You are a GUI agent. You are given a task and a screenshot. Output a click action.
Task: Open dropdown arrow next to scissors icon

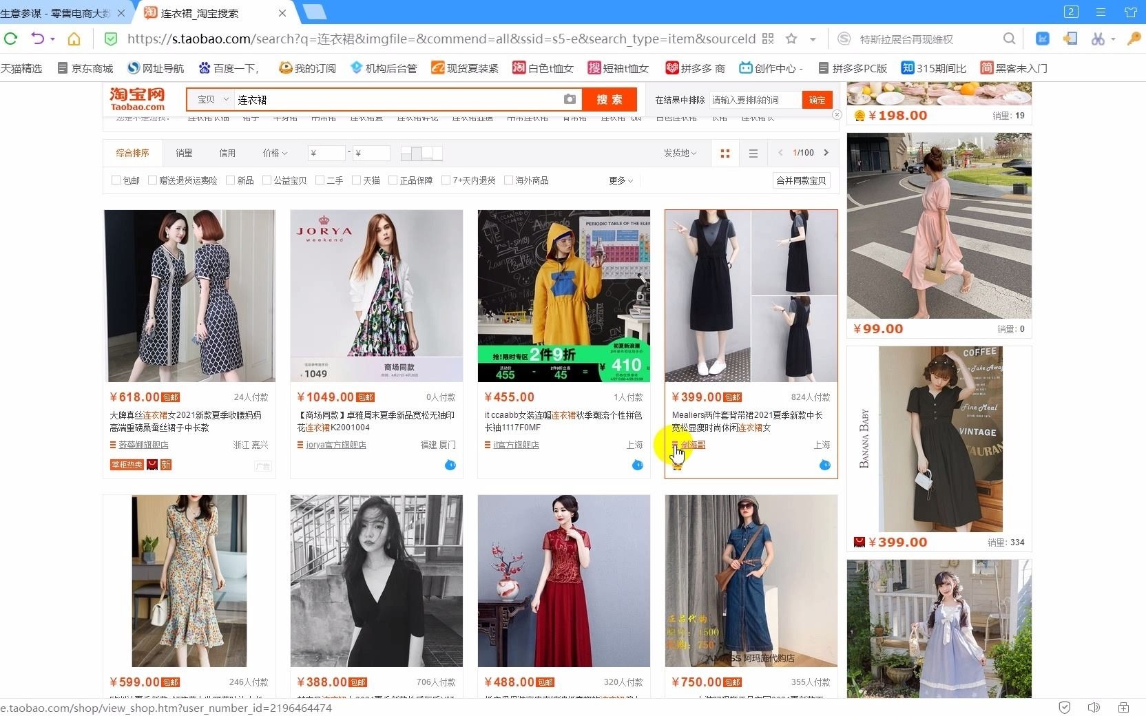click(x=1113, y=39)
